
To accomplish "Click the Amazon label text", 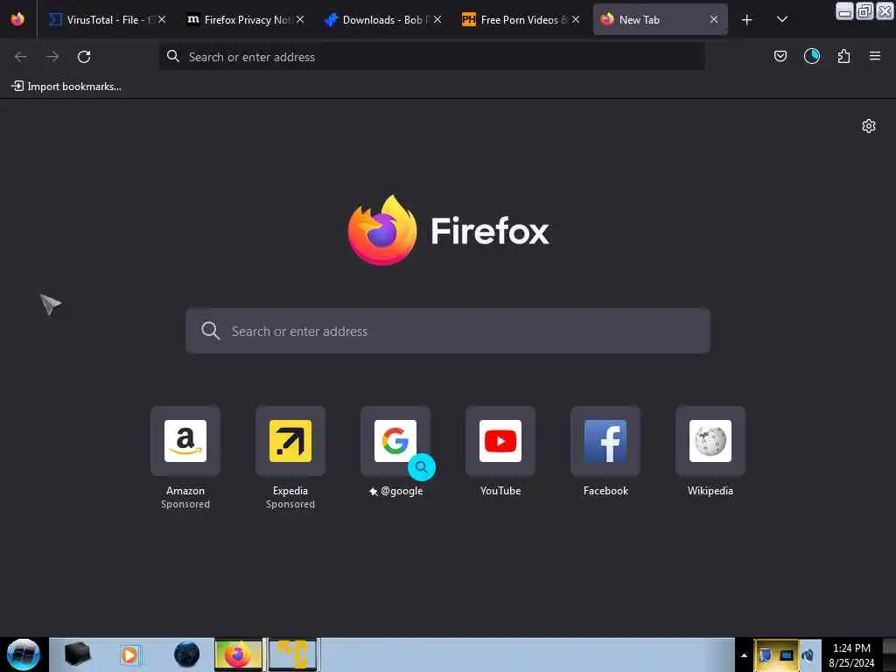I will coord(185,491).
